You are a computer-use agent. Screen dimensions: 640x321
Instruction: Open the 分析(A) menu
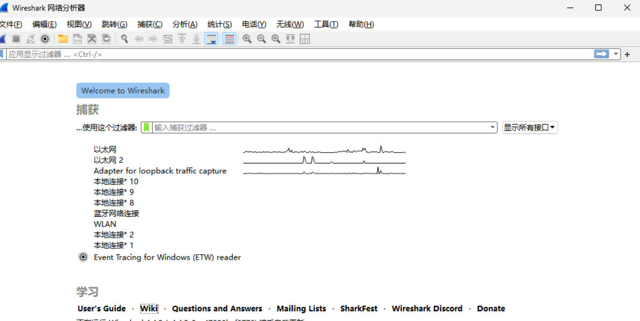185,25
